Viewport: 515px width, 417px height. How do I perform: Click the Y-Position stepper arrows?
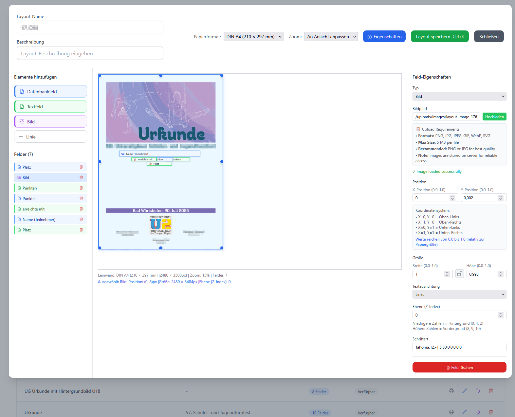click(x=501, y=198)
